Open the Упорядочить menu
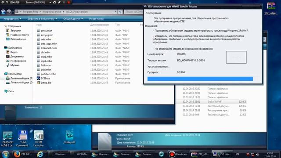This screenshot has height=158, width=281. tap(12, 19)
